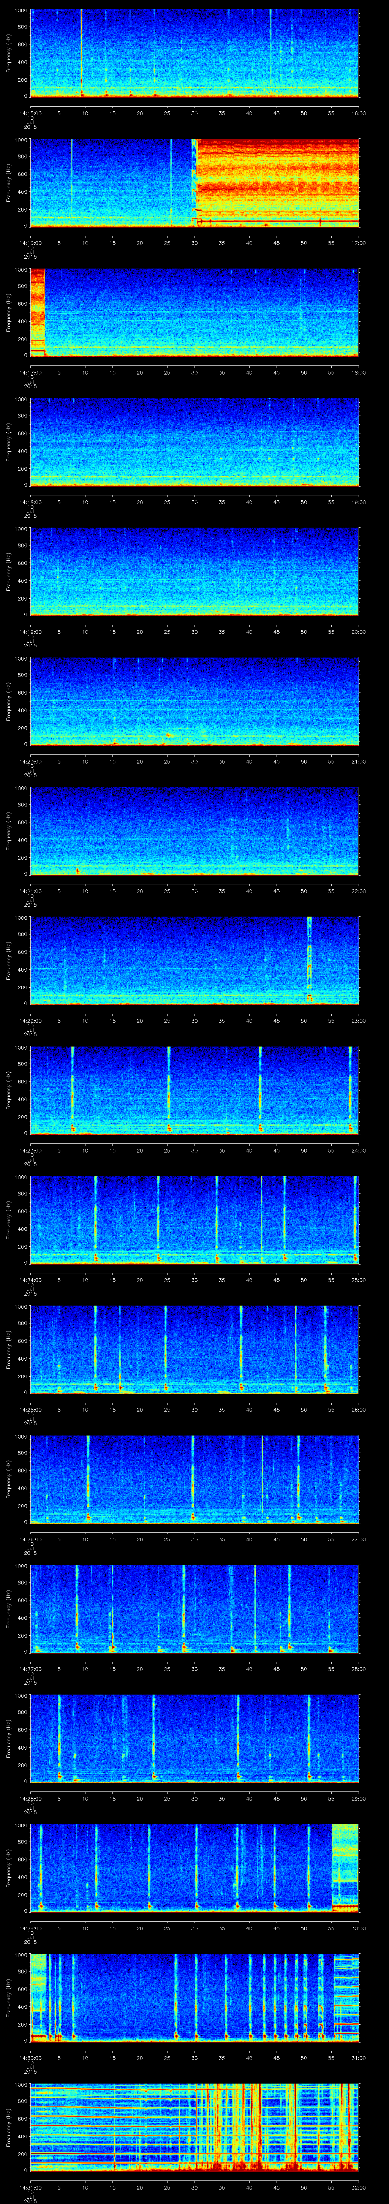Click the 14:24:00 start time label
The image size is (389, 2204).
point(30,1280)
